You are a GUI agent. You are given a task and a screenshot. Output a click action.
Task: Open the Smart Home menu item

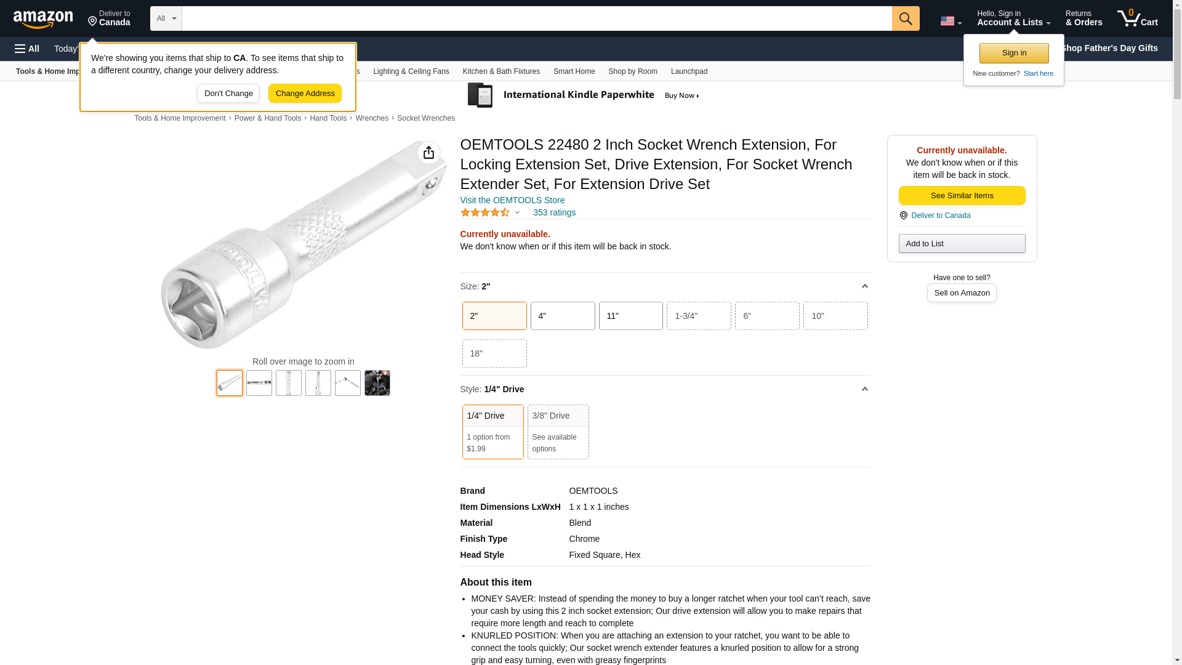point(574,71)
